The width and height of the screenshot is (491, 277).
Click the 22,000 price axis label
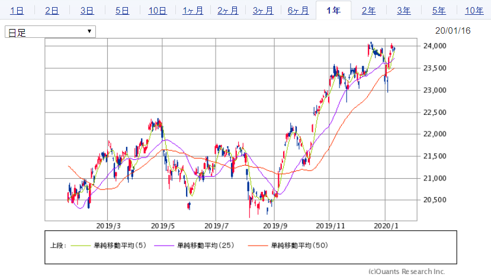435,134
